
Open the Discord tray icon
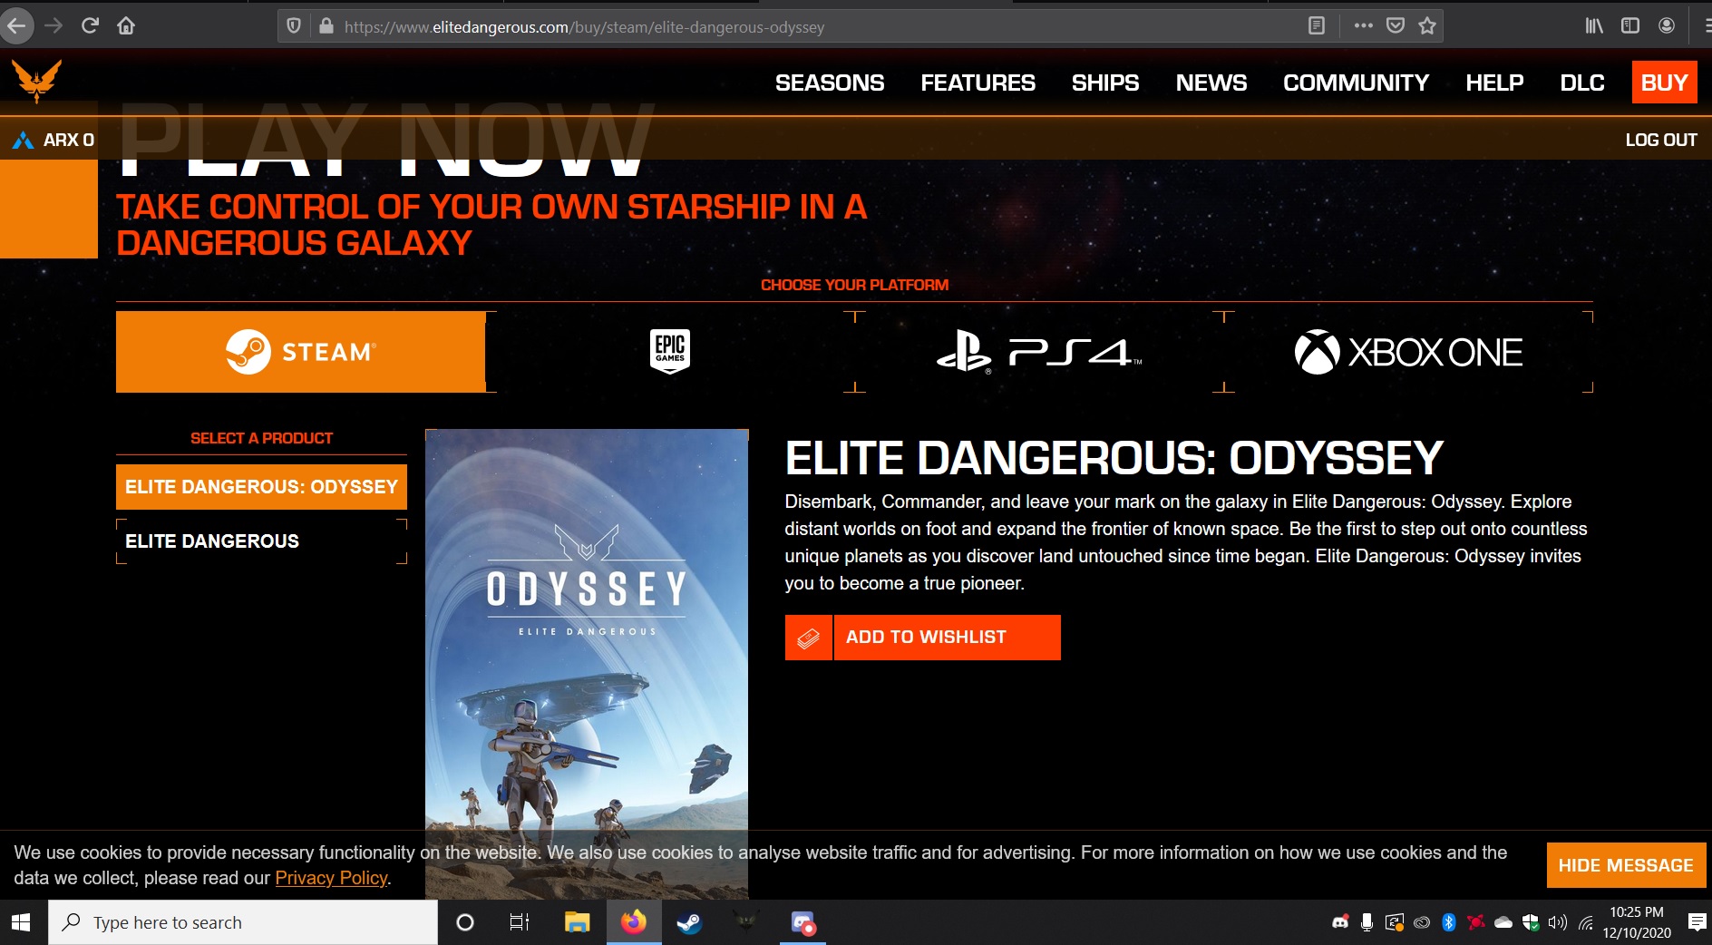point(1340,922)
